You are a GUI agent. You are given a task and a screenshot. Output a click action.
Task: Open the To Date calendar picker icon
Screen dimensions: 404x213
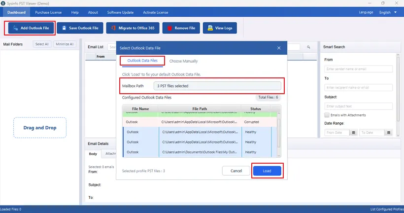(x=389, y=133)
